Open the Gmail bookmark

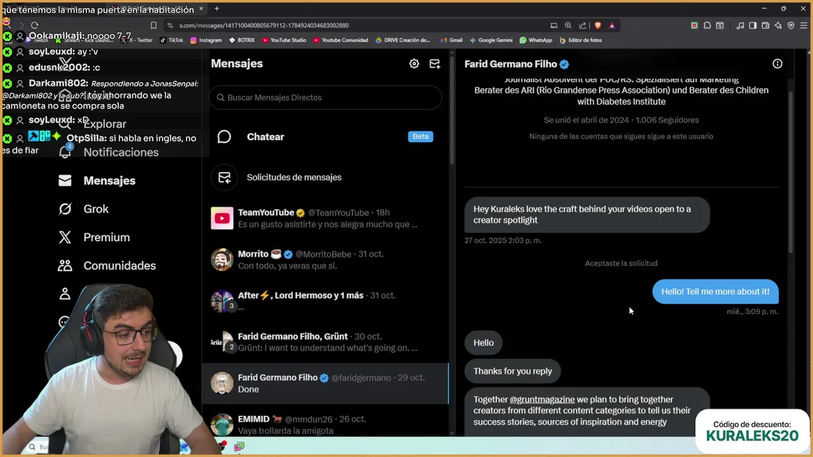point(451,40)
